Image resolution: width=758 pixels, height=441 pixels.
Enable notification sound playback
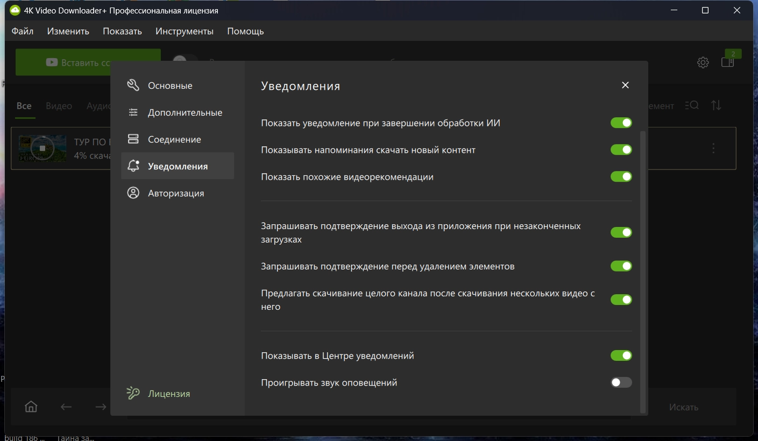coord(621,382)
